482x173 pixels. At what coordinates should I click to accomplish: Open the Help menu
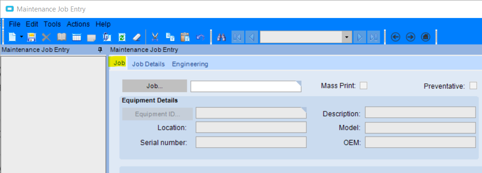pyautogui.click(x=103, y=24)
